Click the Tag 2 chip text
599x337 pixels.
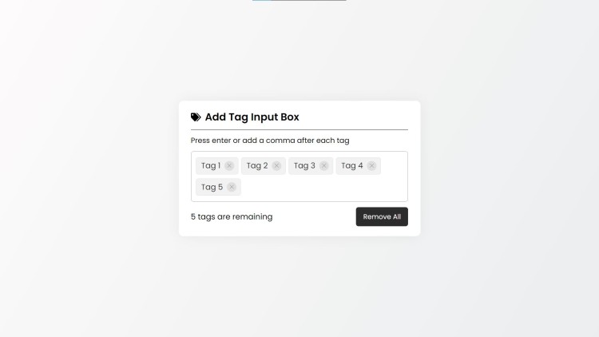point(257,166)
